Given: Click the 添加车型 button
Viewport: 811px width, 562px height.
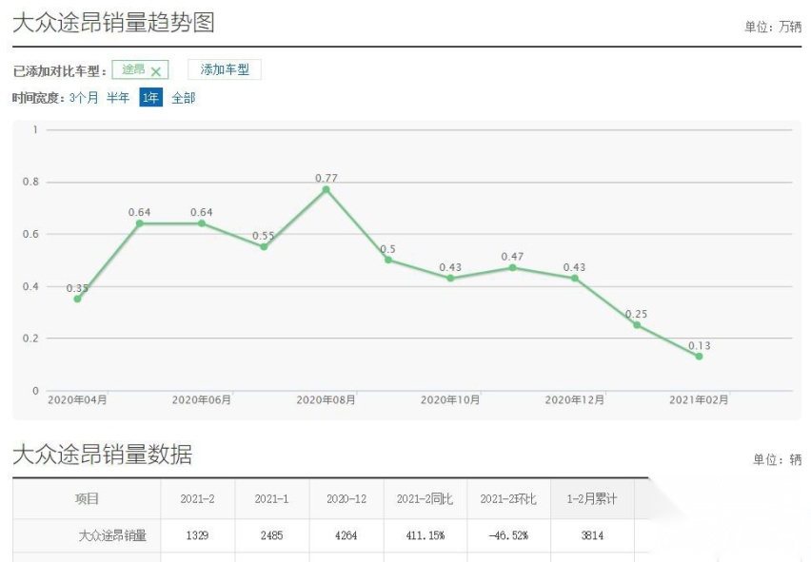Looking at the screenshot, I should pos(225,69).
